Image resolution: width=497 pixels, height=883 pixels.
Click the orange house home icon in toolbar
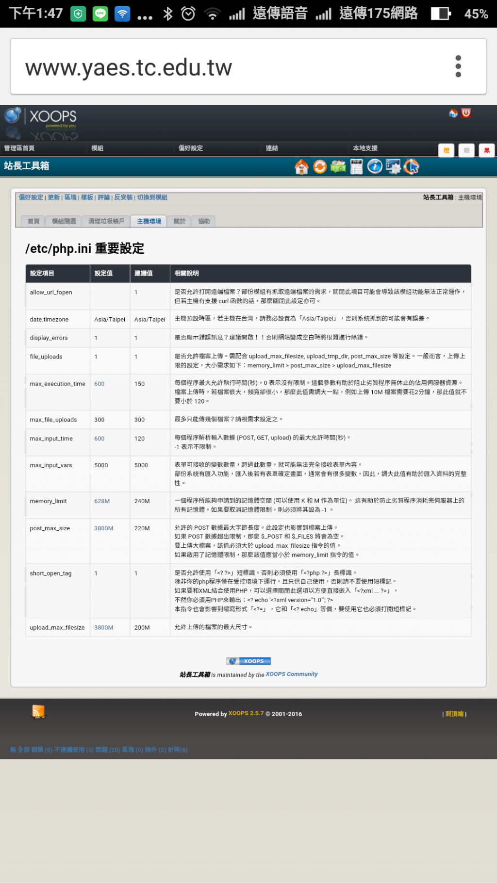pos(301,166)
